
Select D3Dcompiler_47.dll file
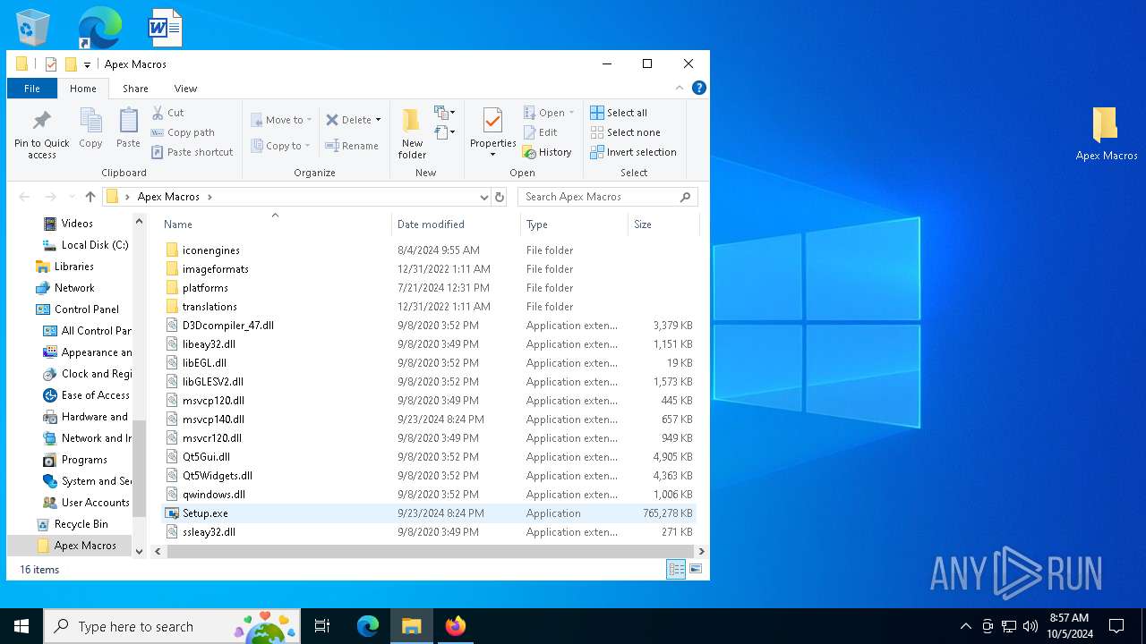click(429, 326)
